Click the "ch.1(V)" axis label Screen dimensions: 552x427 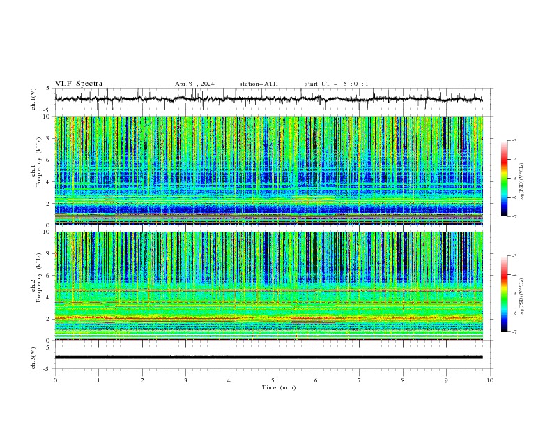[x=33, y=99]
